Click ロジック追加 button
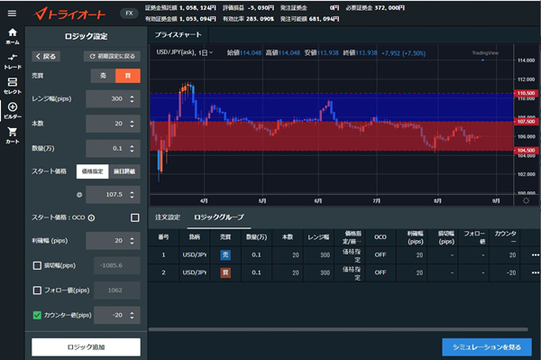The image size is (541, 360). click(86, 347)
